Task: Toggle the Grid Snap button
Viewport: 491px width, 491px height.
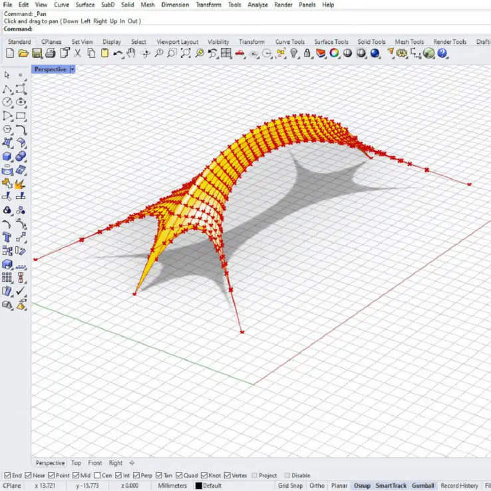Action: pyautogui.click(x=291, y=486)
